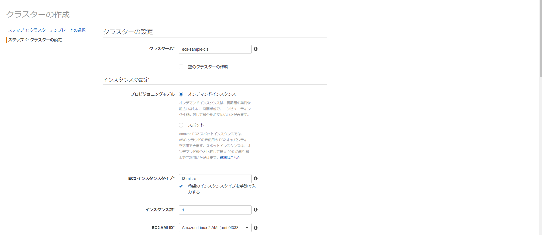Viewport: 542px width, 235px height.
Task: Focus the クラスター名 input field
Action: tap(215, 49)
